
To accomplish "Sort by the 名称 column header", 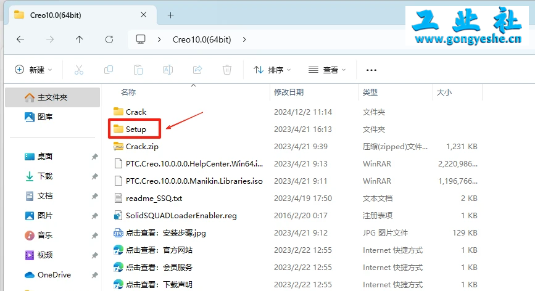I will point(128,92).
